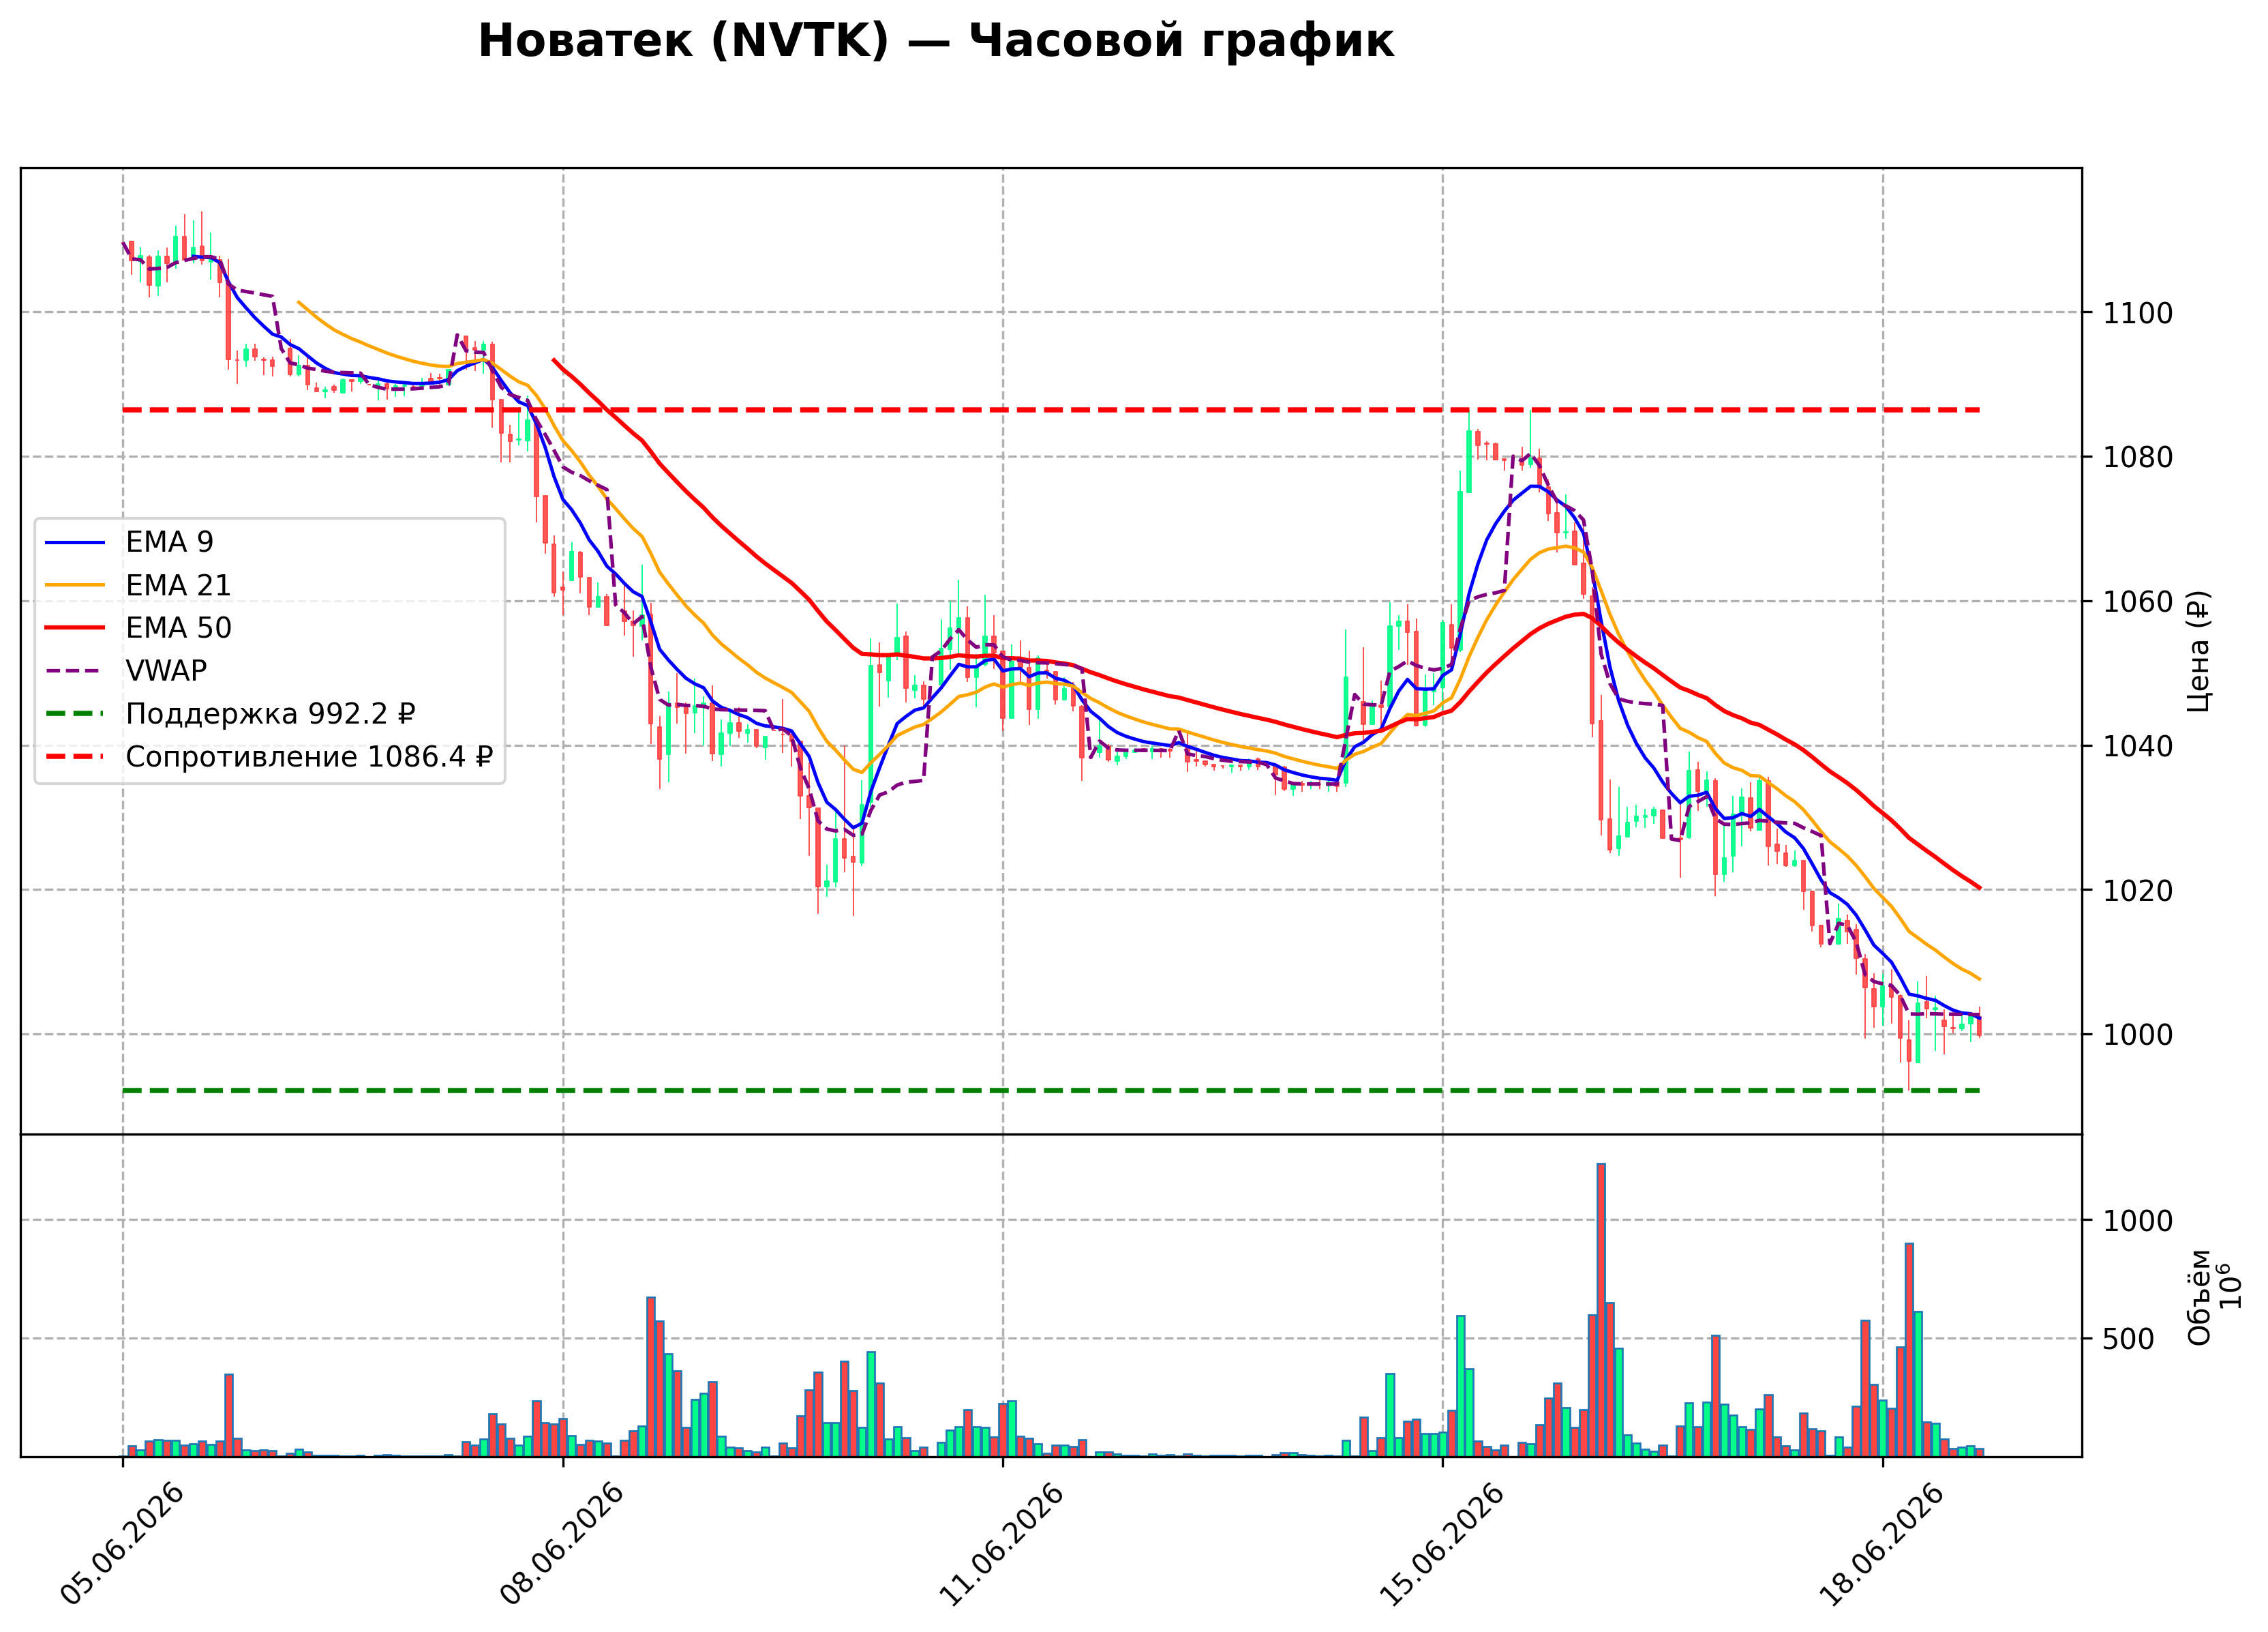Select the "EMA 9" legend label
This screenshot has height=1632, width=2268.
(x=169, y=542)
